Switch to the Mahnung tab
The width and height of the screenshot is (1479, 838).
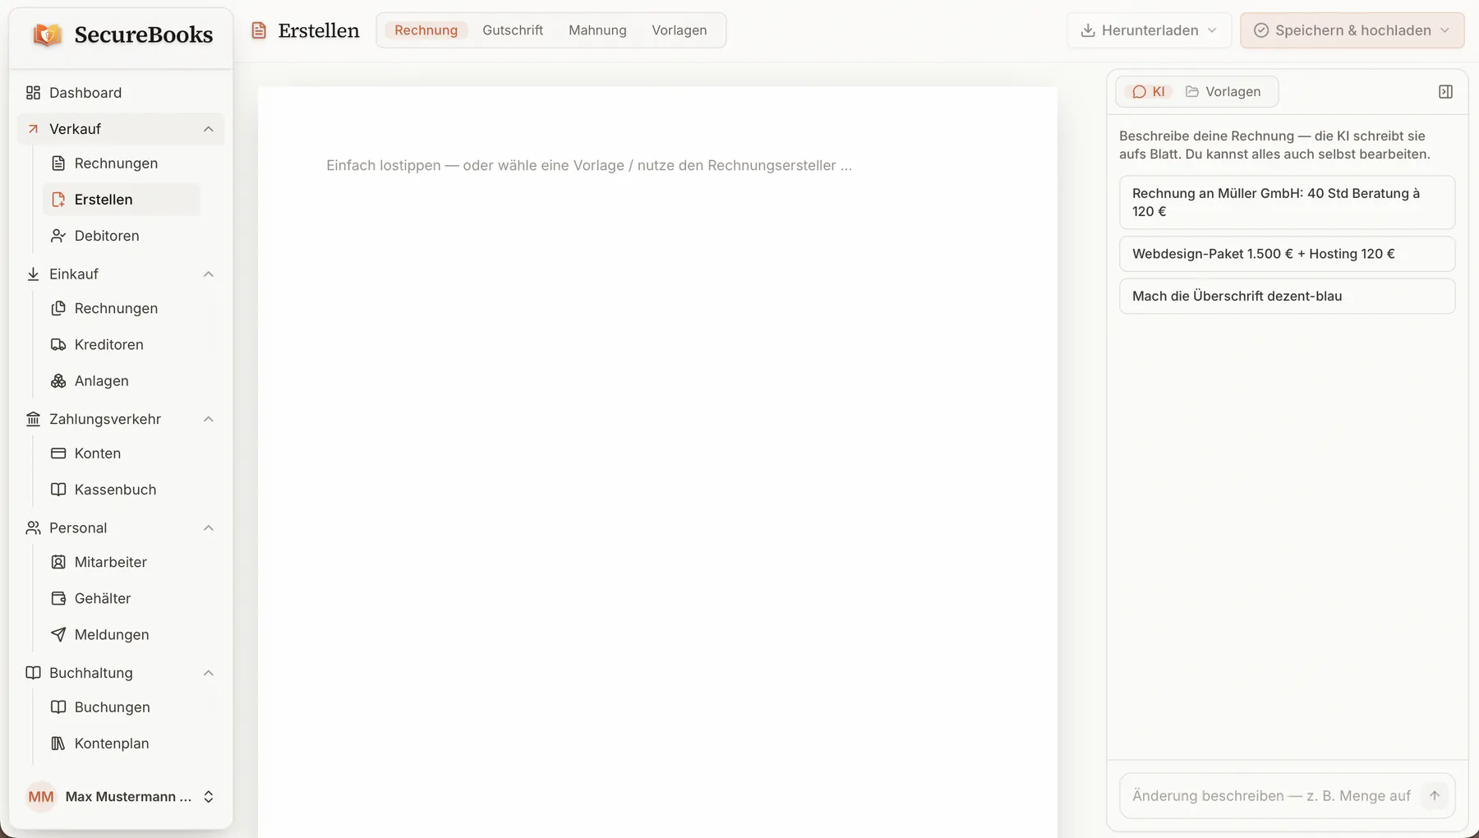[x=597, y=30]
